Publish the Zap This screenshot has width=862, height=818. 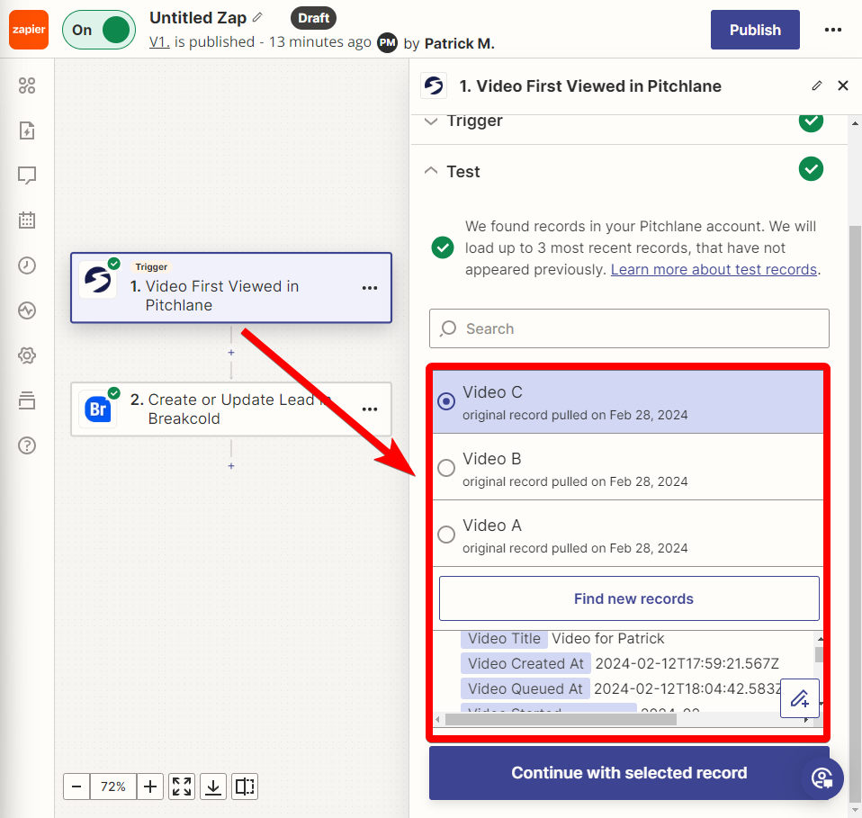point(755,30)
